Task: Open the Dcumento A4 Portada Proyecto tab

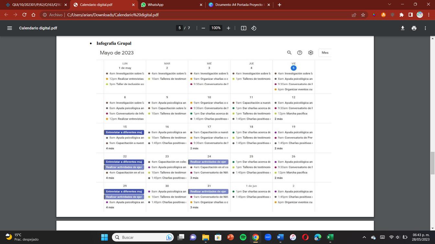Action: coord(240,5)
